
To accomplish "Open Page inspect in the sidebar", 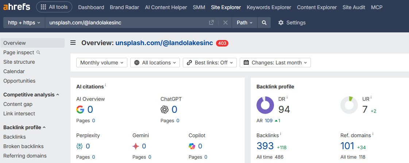I will click(19, 52).
